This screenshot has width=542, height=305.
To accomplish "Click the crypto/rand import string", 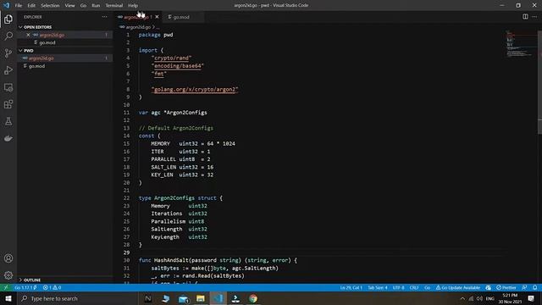I will pyautogui.click(x=171, y=58).
